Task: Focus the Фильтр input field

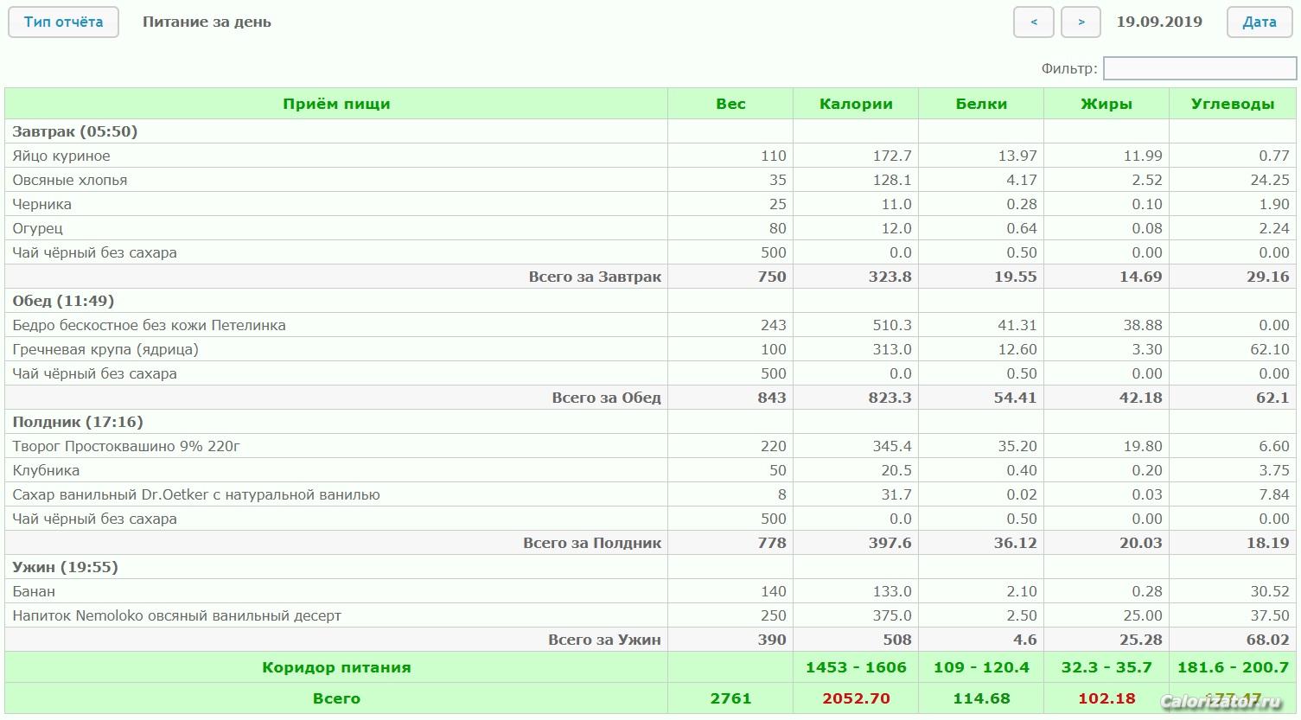Action: click(x=1200, y=68)
